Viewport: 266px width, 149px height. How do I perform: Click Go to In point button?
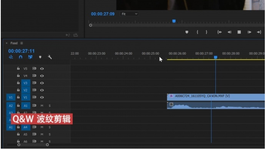219,32
